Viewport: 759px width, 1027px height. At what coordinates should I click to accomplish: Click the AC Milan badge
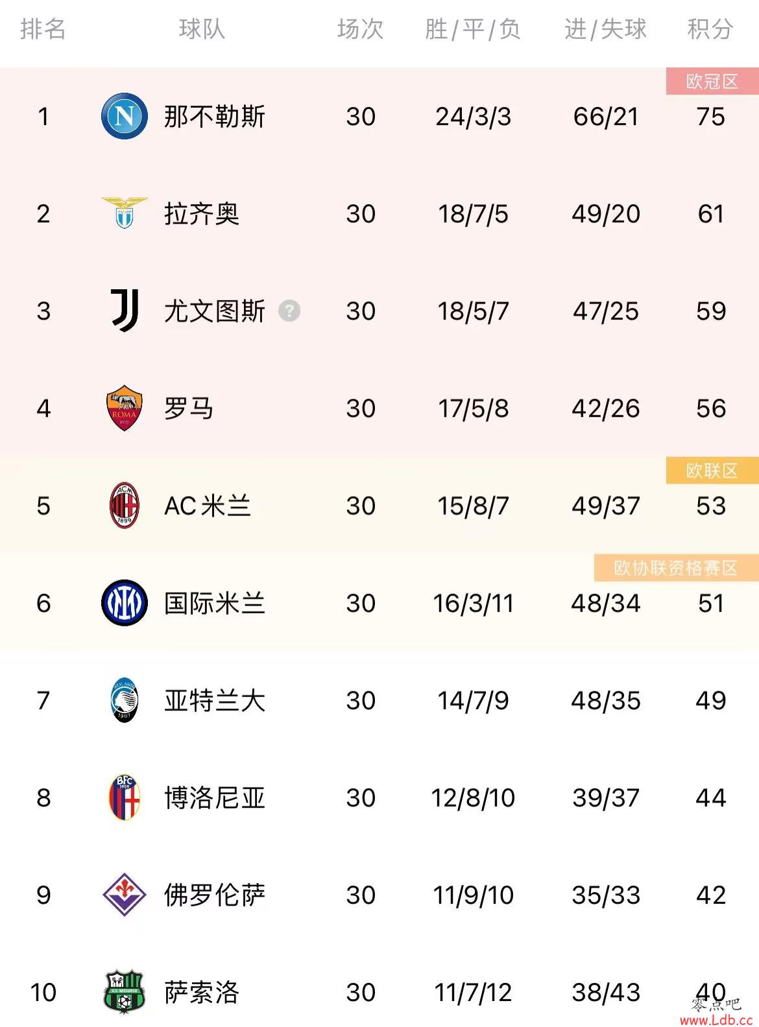[125, 505]
